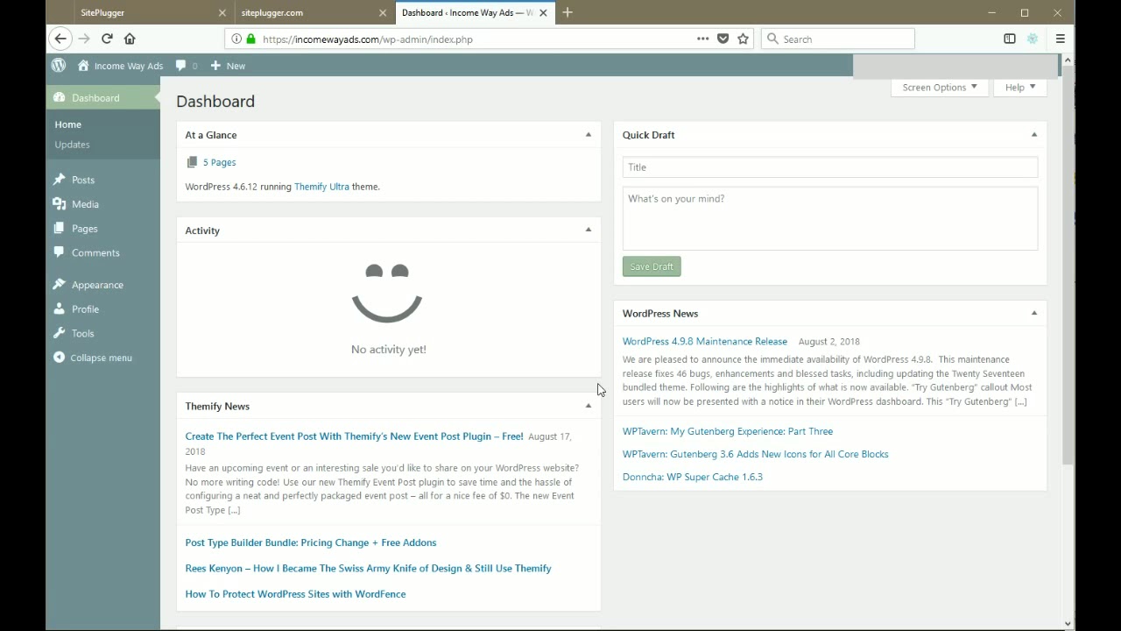This screenshot has width=1121, height=631.
Task: Open the Themify Ultra theme link
Action: click(321, 187)
